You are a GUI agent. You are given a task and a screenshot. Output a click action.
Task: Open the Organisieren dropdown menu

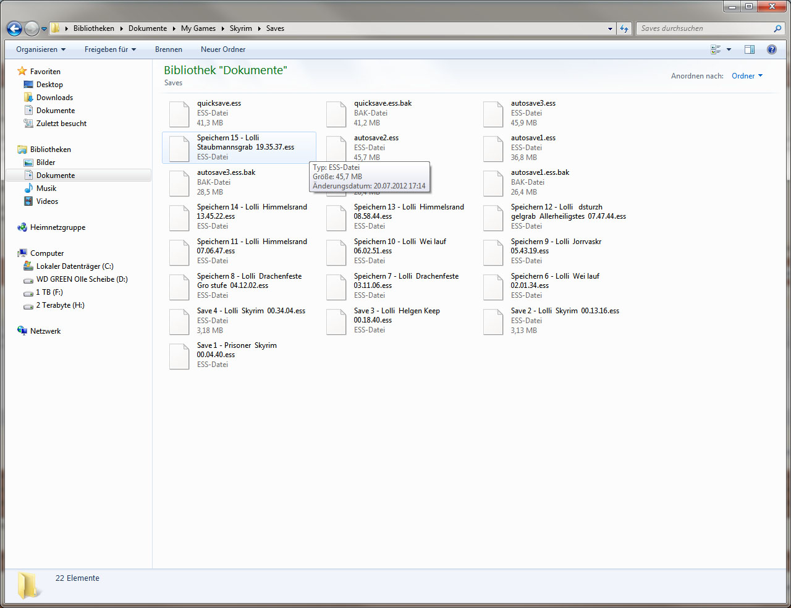tap(41, 49)
